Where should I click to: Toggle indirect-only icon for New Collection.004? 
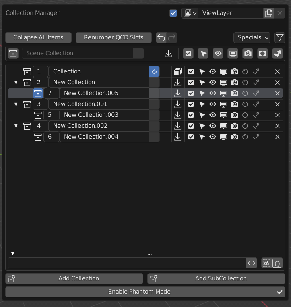pos(256,137)
